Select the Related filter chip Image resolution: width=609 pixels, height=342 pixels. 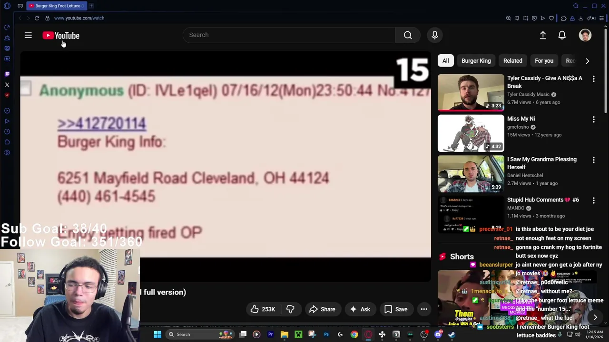point(513,61)
